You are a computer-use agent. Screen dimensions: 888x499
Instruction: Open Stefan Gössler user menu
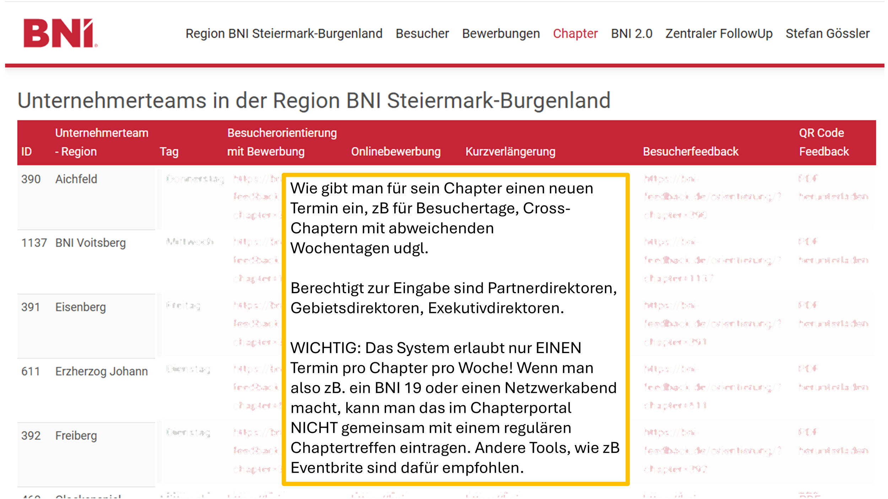point(827,33)
